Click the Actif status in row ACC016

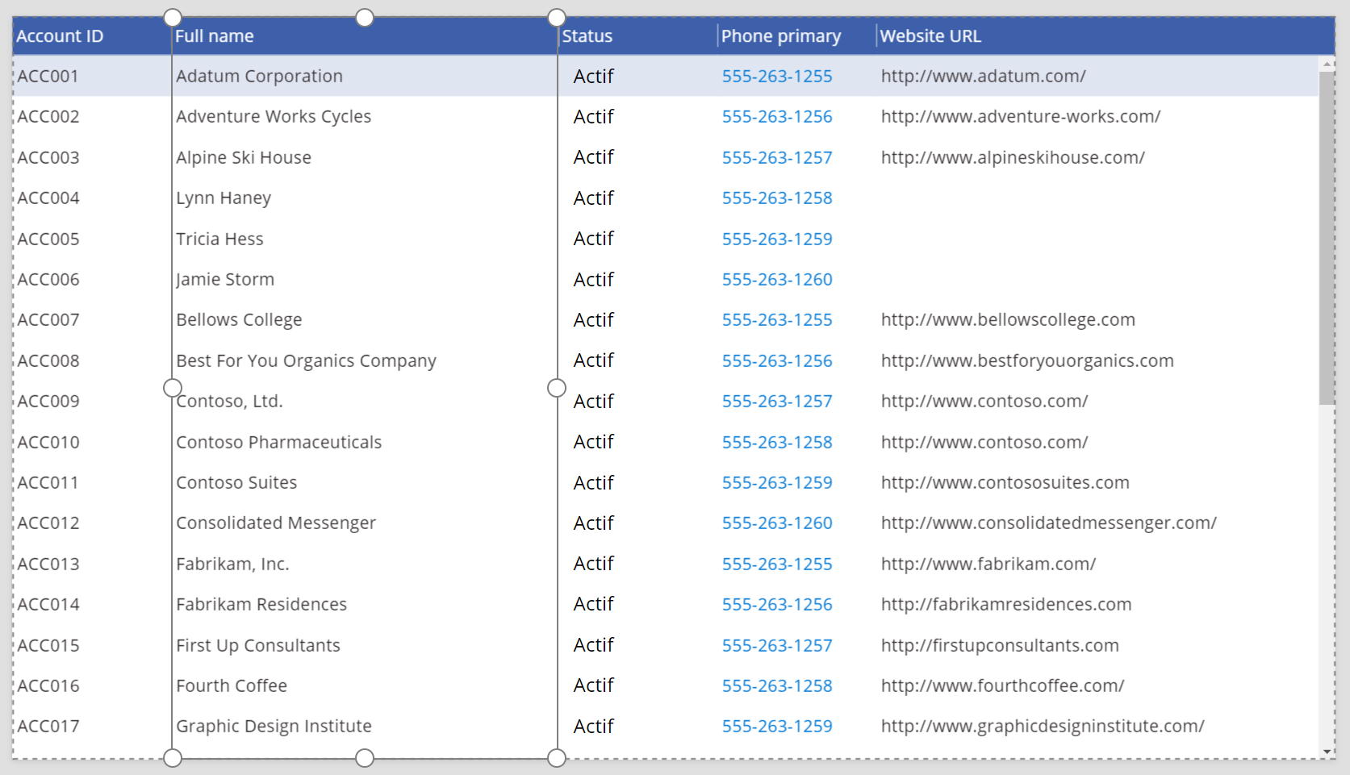594,686
